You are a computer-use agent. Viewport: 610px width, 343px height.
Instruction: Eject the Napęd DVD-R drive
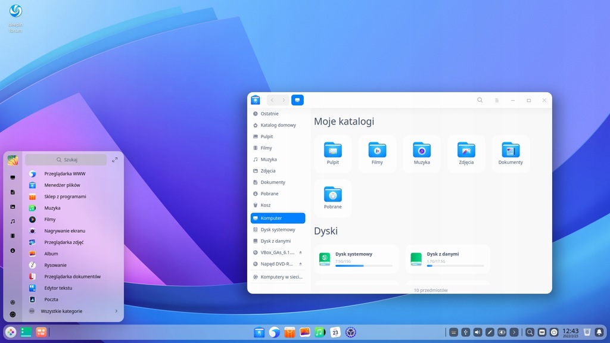[300, 264]
